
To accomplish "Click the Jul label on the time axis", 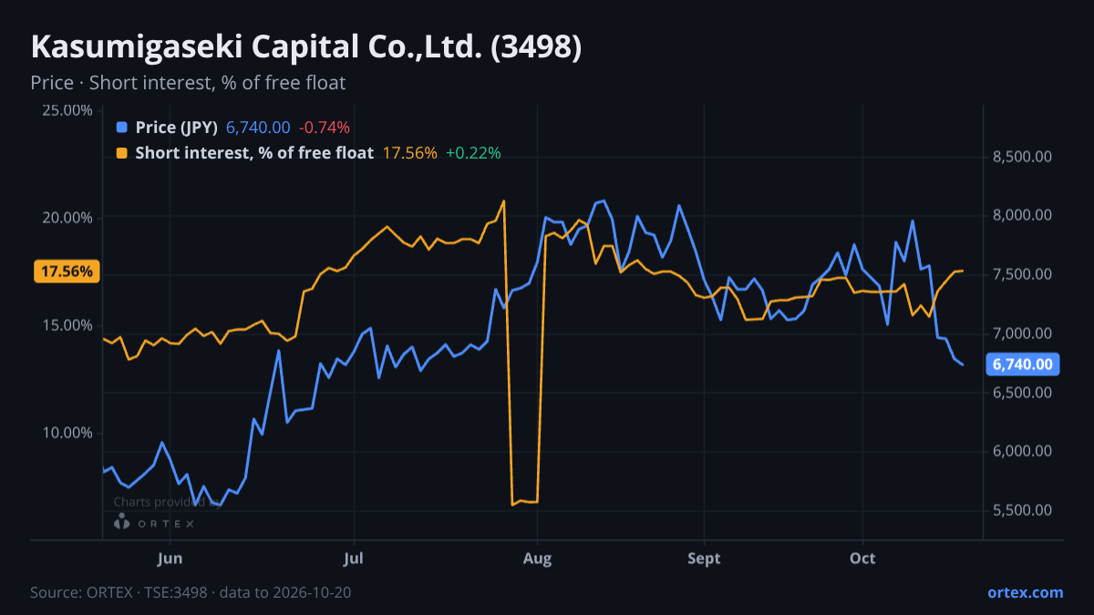I will click(354, 558).
